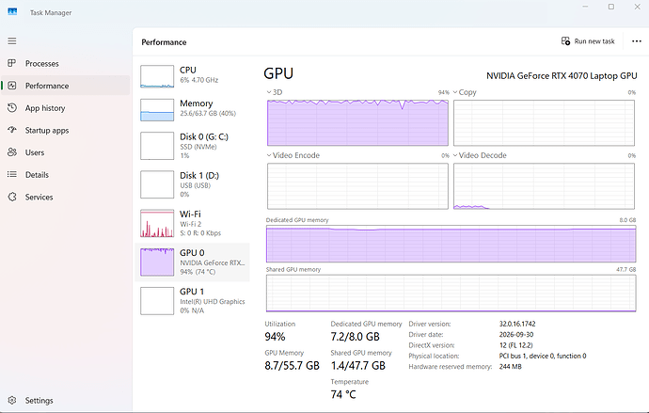649x413 pixels.
Task: Click the Performance page heading
Action: [164, 42]
